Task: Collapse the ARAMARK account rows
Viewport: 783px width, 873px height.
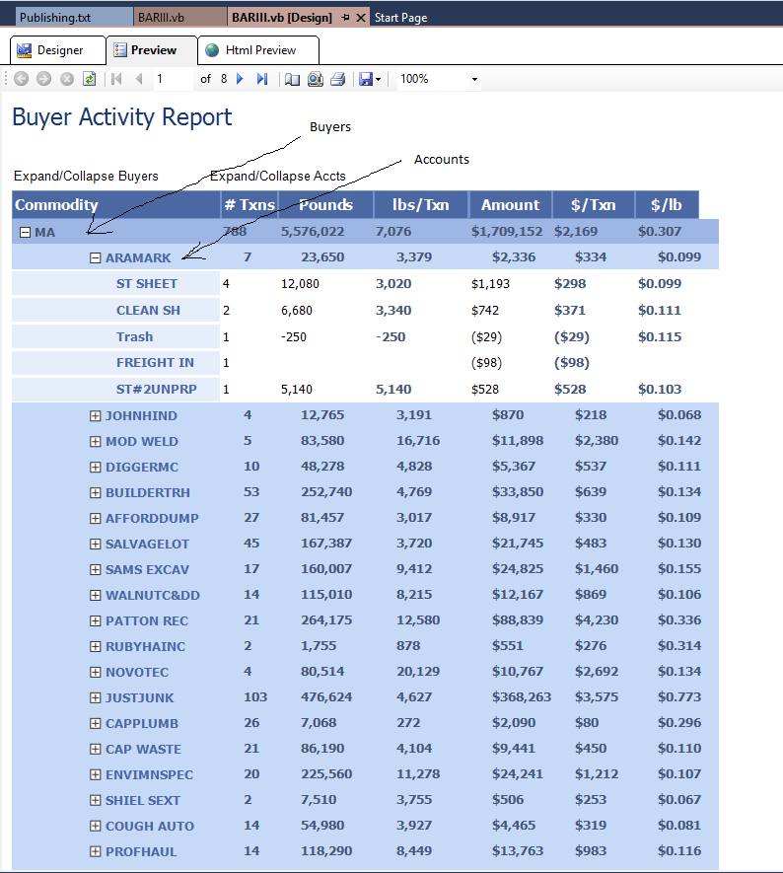Action: click(96, 258)
